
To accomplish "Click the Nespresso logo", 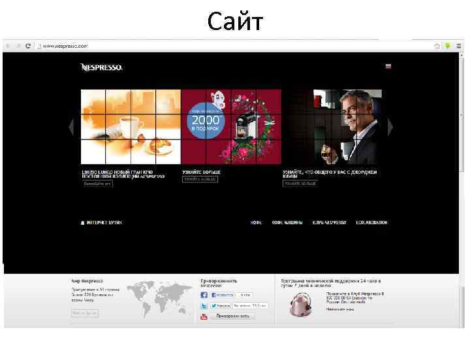I will [x=101, y=67].
